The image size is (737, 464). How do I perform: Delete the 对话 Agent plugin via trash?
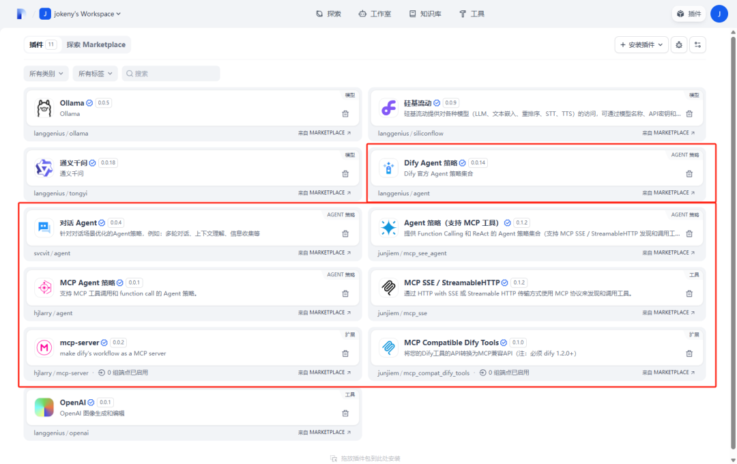[x=345, y=233]
